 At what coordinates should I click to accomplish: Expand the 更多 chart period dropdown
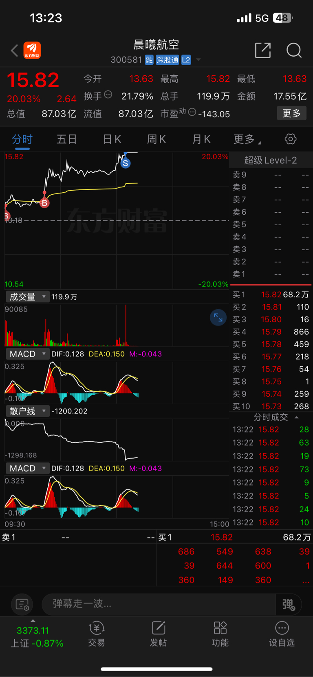(x=247, y=139)
